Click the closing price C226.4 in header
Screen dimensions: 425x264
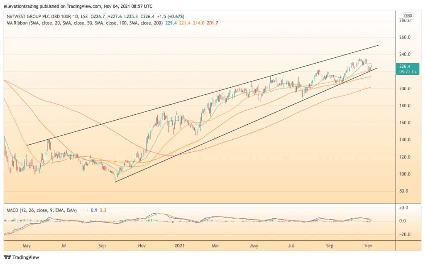(x=147, y=17)
